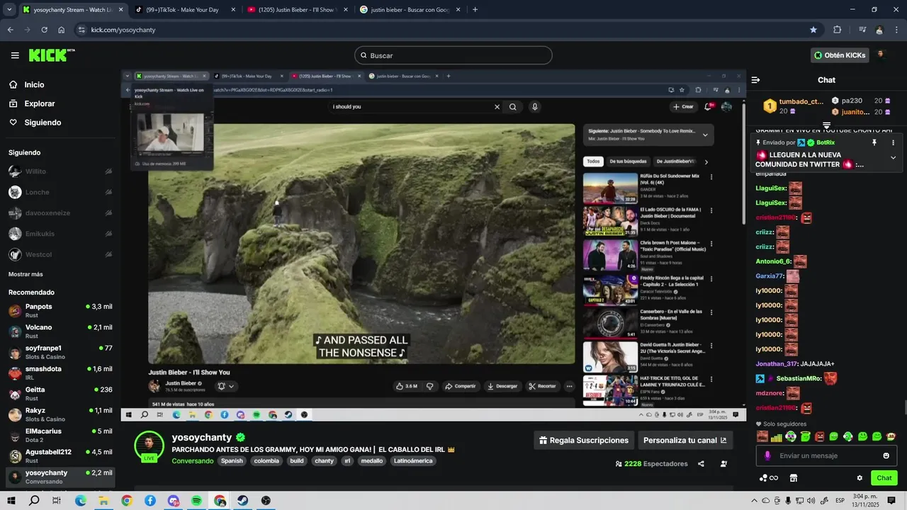The width and height of the screenshot is (907, 510).
Task: Click yosoychanty channel avatar with LIVE badge
Action: pyautogui.click(x=150, y=446)
